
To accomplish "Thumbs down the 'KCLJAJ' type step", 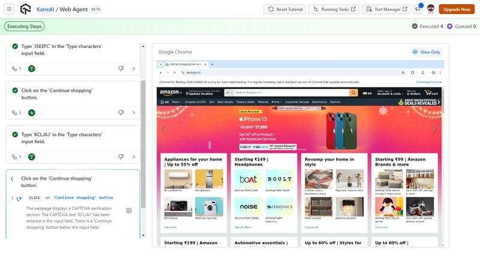I will (x=121, y=157).
